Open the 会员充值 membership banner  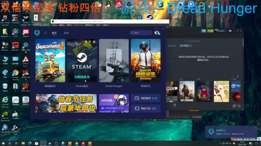point(114,103)
